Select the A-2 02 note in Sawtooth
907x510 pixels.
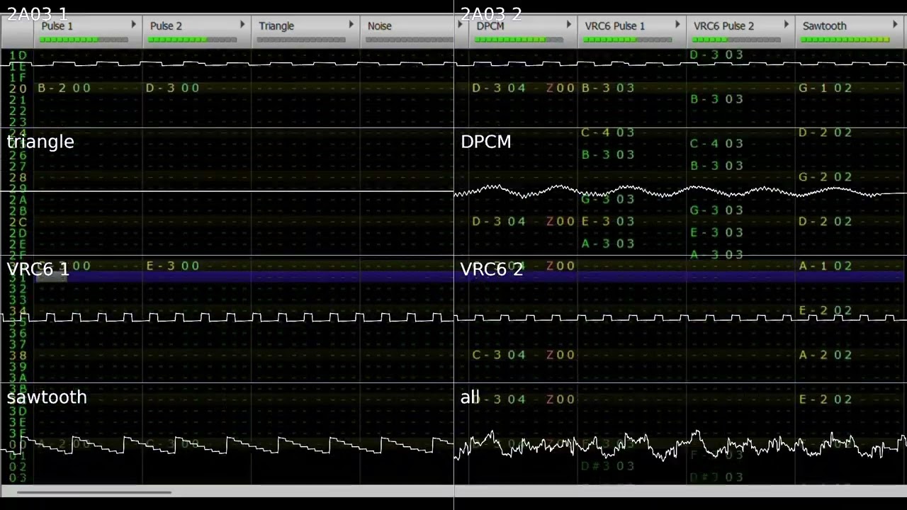pos(826,355)
